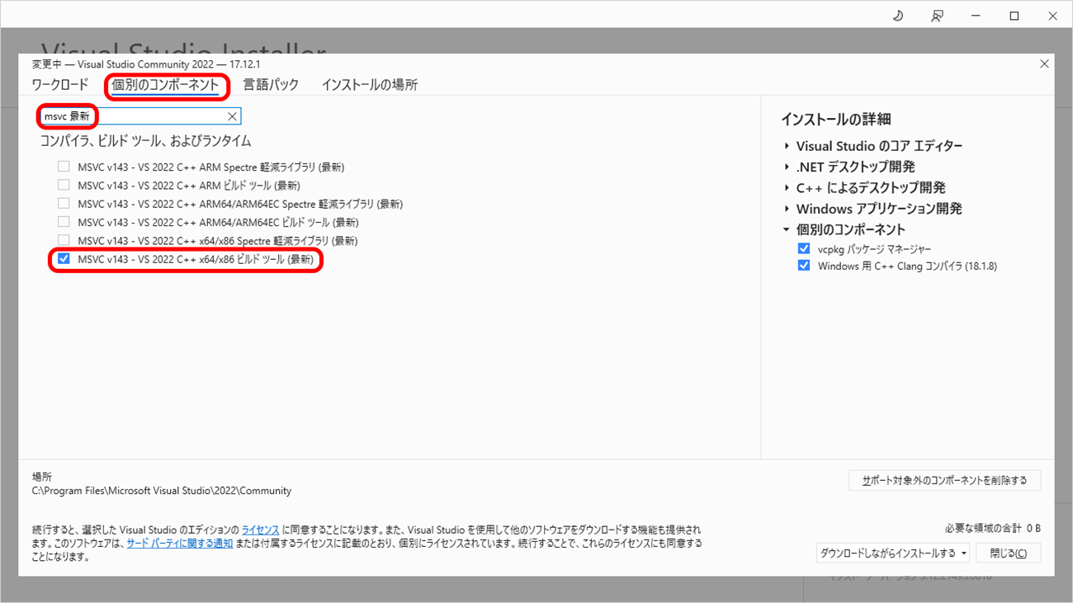Open サードパーティに関する通知 link
The image size is (1073, 603).
pyautogui.click(x=179, y=544)
